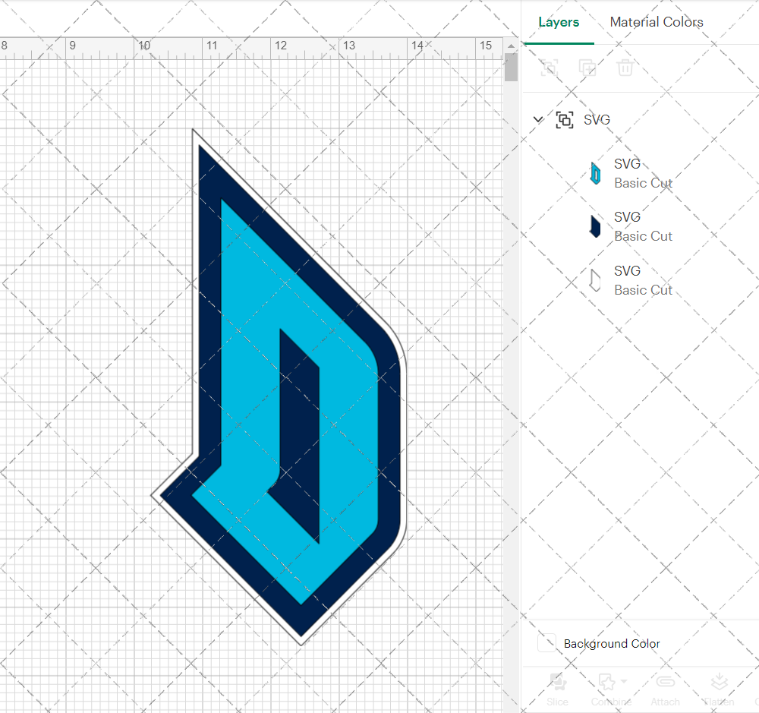Switch to the Layers tab
The width and height of the screenshot is (759, 713).
click(559, 22)
